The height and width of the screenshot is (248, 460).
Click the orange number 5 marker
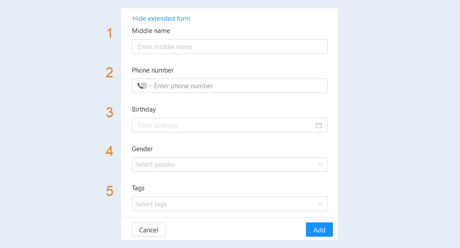pos(109,191)
